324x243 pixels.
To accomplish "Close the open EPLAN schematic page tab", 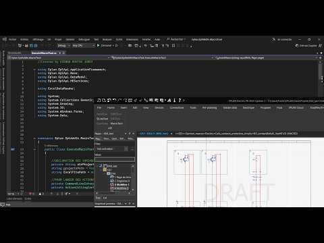I will [x=171, y=134].
